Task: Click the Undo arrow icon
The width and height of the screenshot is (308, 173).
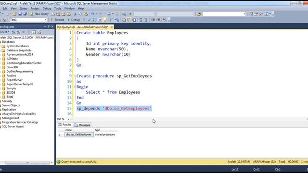Action: pos(92,14)
